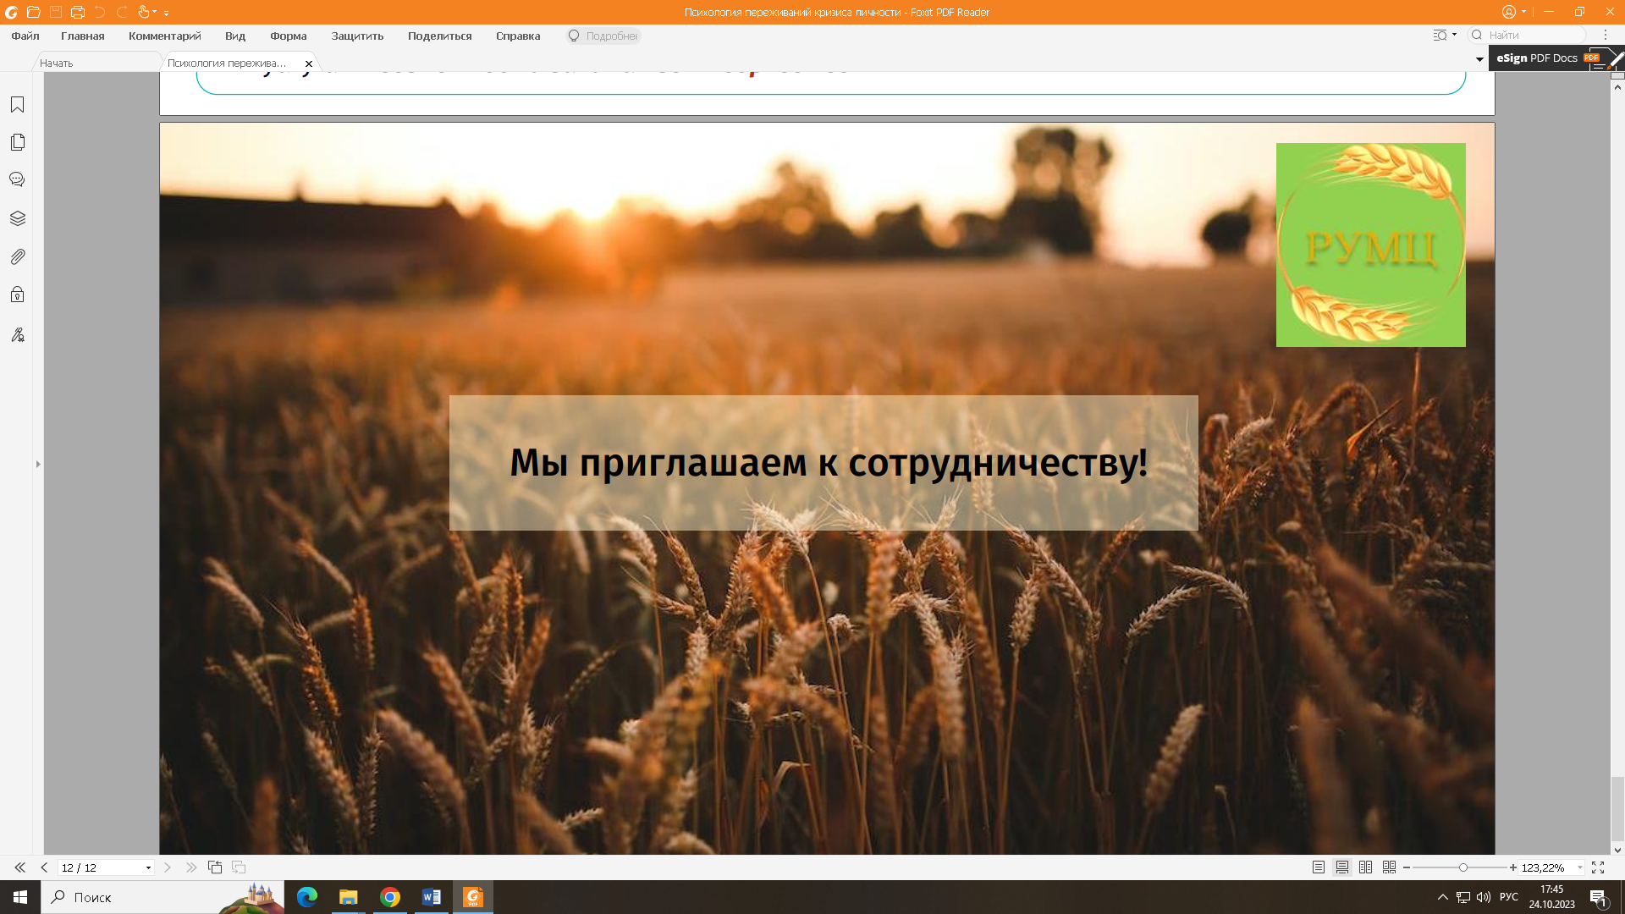Open Google Chrome from the taskbar
This screenshot has width=1625, height=914.
click(x=390, y=897)
